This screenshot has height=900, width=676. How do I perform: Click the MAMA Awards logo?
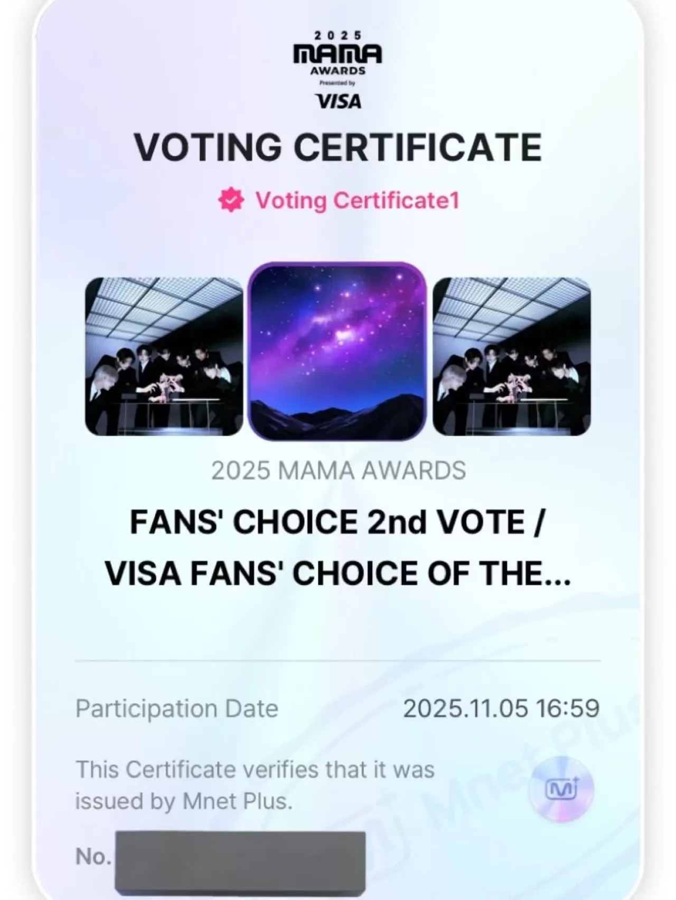click(x=337, y=54)
